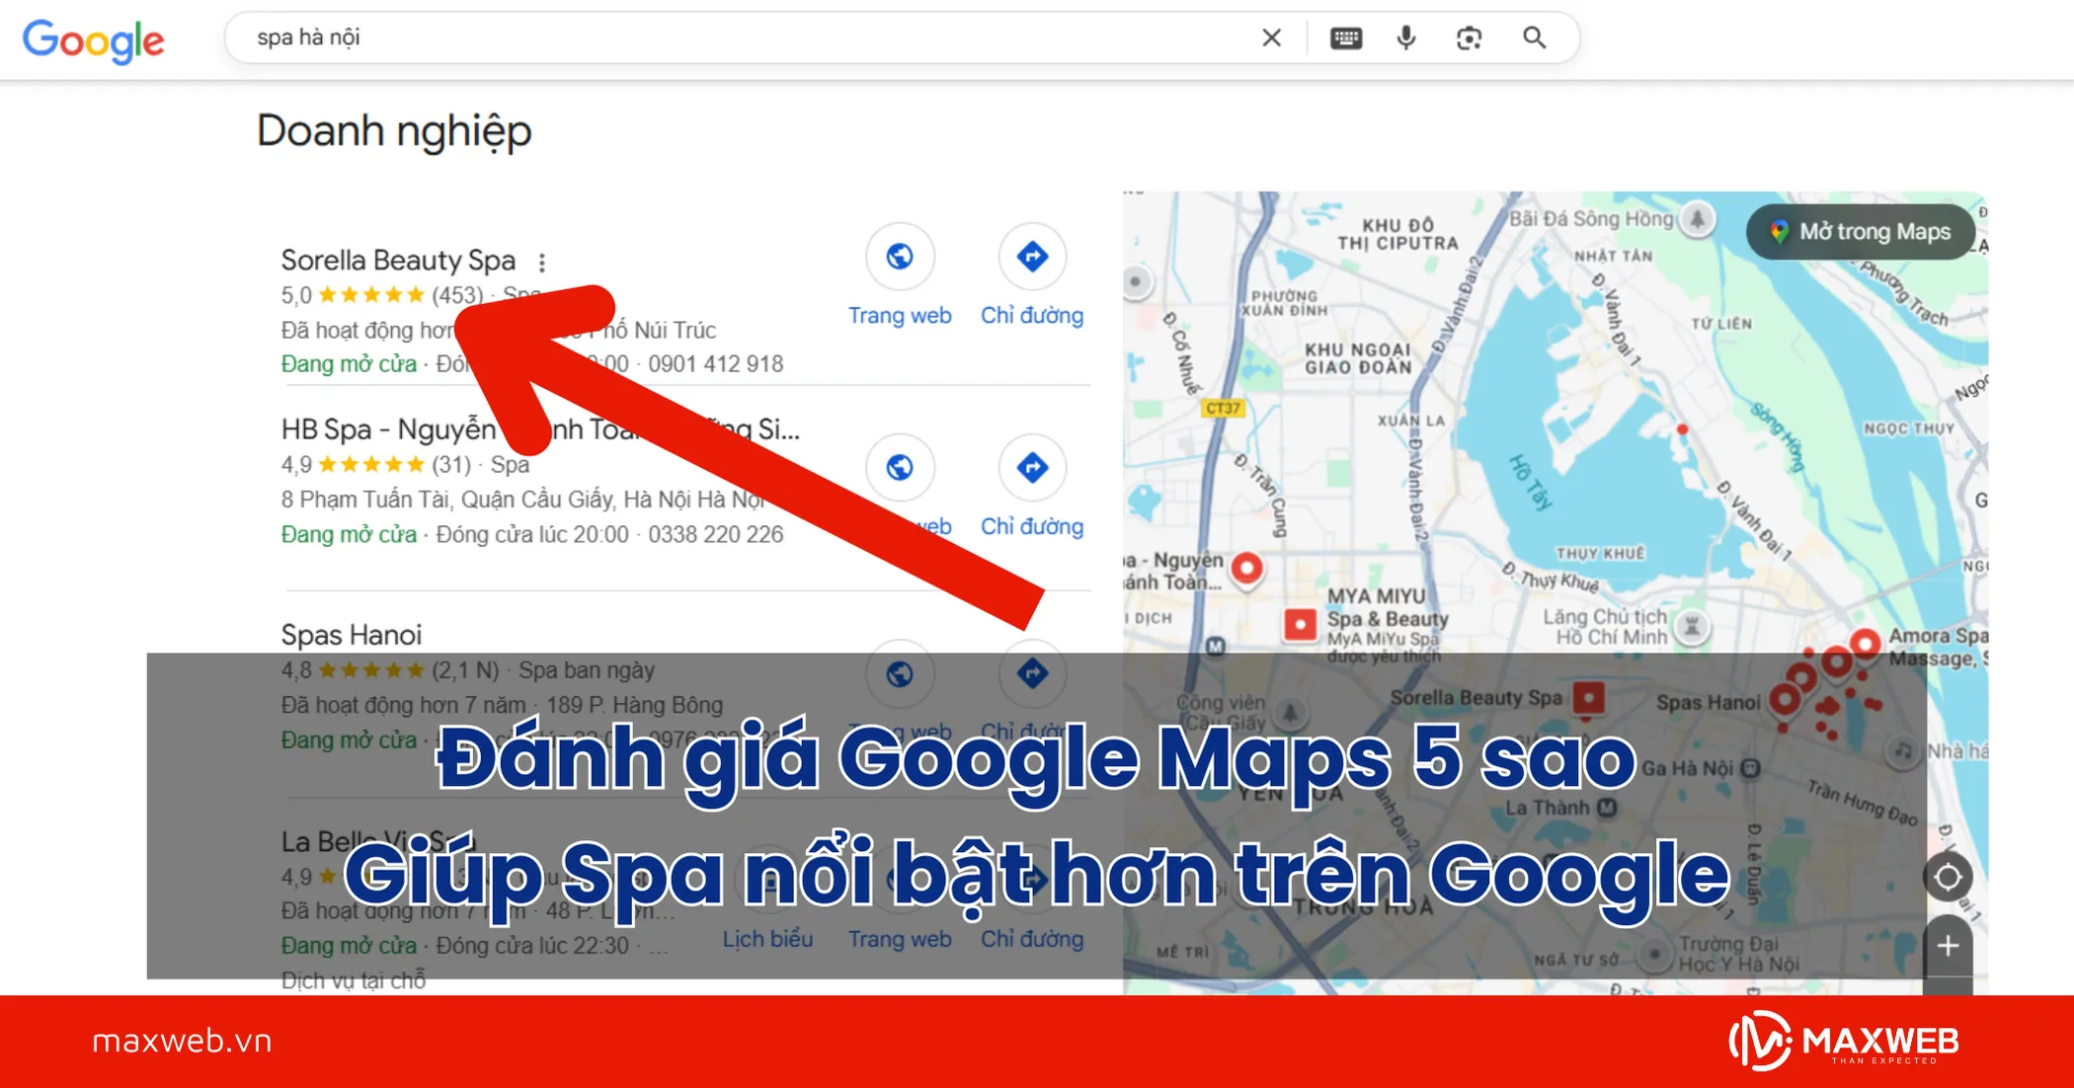
Task: Start voice search with the microphone
Action: (1406, 38)
